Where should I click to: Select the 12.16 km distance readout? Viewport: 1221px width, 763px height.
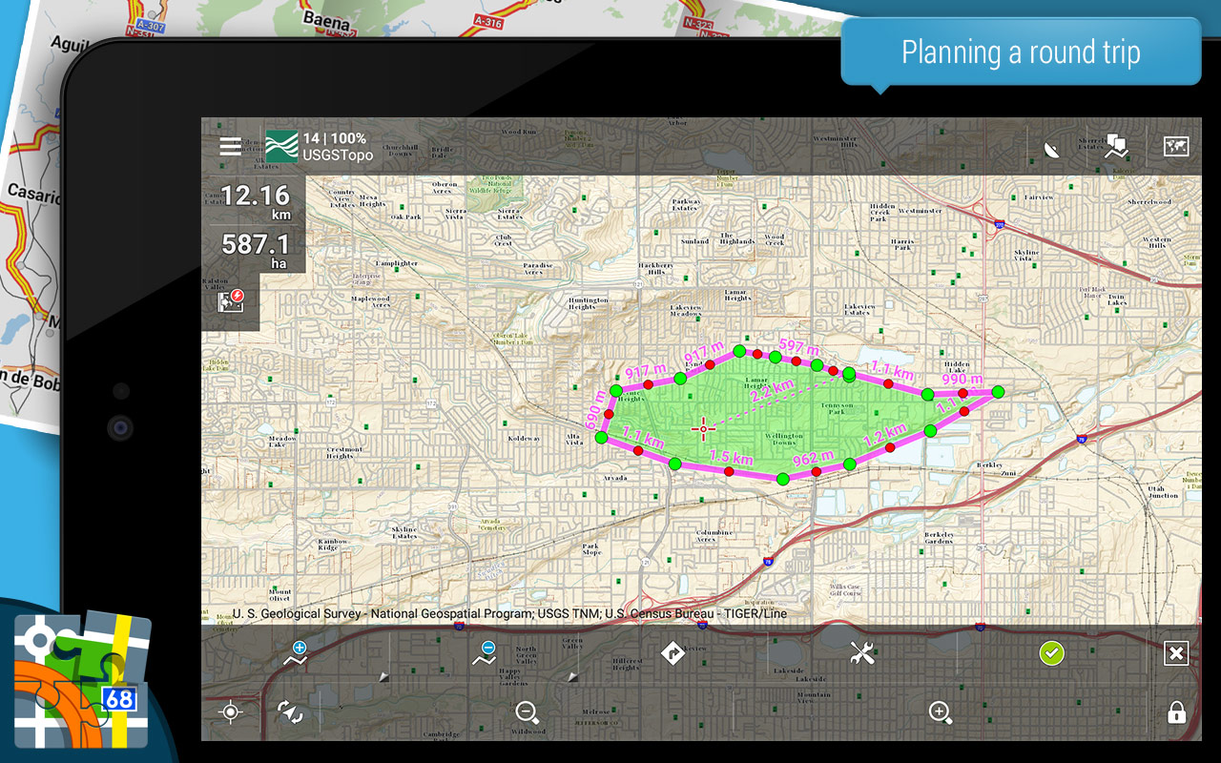click(x=255, y=201)
